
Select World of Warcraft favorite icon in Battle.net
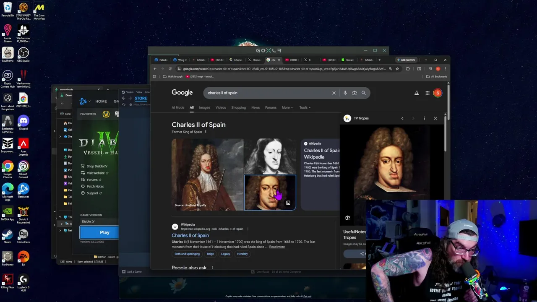[x=106, y=114]
